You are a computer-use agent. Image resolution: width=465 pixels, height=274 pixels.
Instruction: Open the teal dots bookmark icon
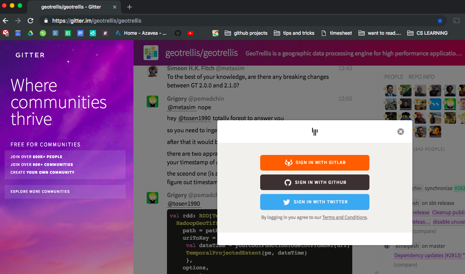click(93, 33)
